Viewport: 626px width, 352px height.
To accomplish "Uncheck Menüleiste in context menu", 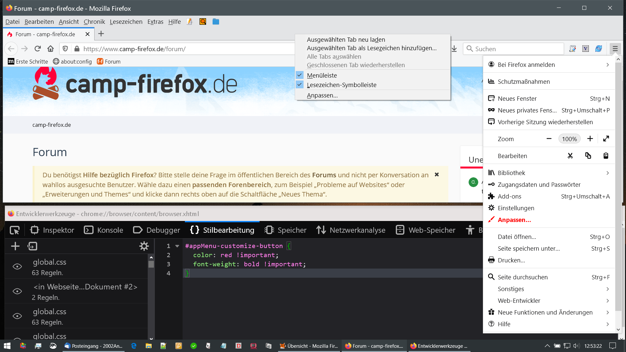I will [322, 75].
